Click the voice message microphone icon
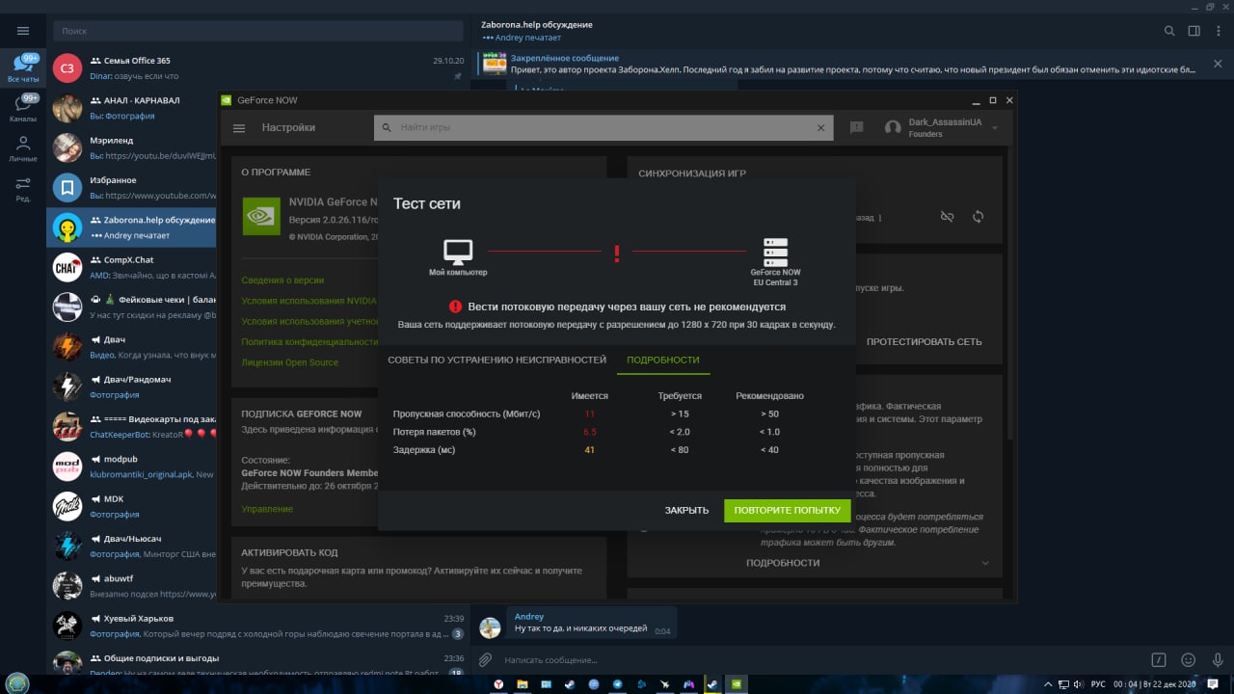Image resolution: width=1234 pixels, height=694 pixels. click(1216, 660)
